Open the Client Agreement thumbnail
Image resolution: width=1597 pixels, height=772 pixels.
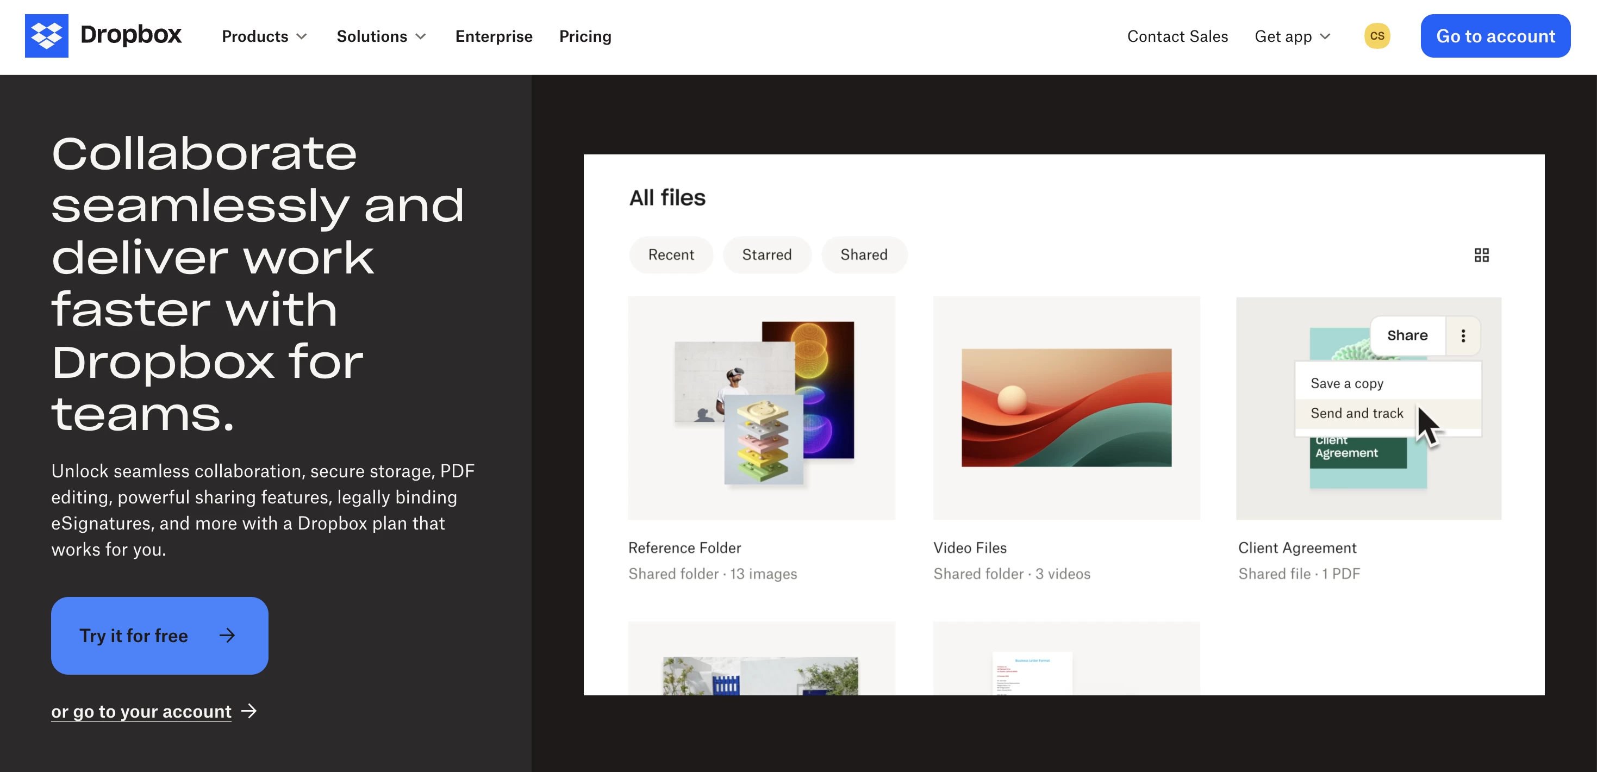coord(1368,408)
